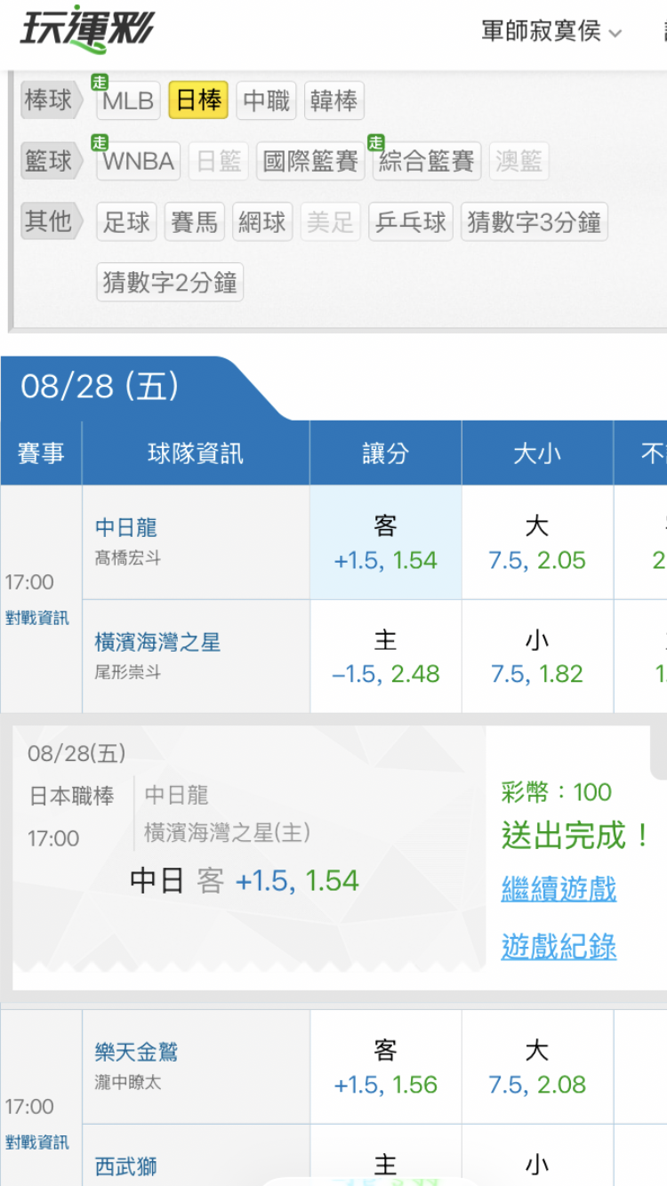Screen dimensions: 667x1186
Task: Select the 日籃 league tab
Action: [219, 161]
